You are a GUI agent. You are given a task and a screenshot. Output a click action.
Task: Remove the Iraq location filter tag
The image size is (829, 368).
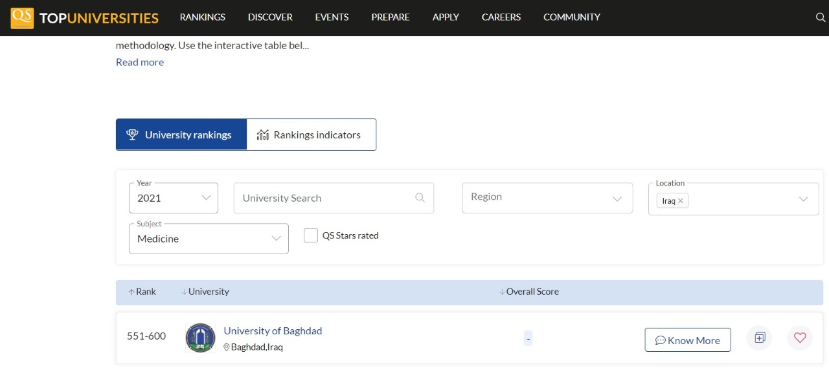(x=680, y=201)
